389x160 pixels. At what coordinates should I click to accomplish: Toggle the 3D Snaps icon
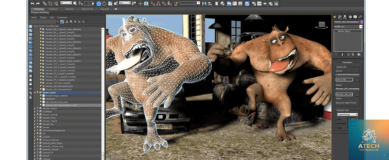[153, 4]
